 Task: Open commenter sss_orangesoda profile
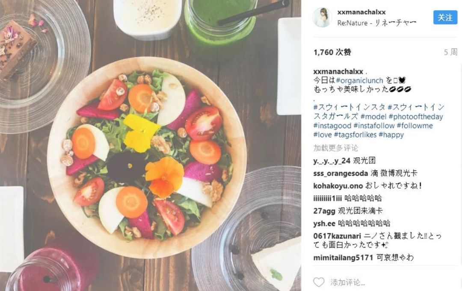tap(341, 173)
